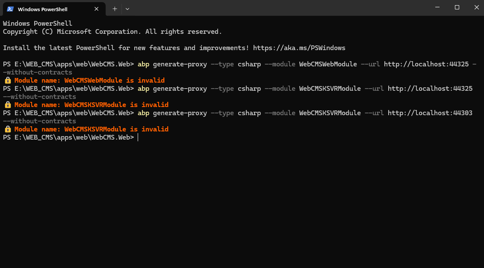Close the Windows PowerShell tab
This screenshot has width=484, height=268.
coord(98,9)
